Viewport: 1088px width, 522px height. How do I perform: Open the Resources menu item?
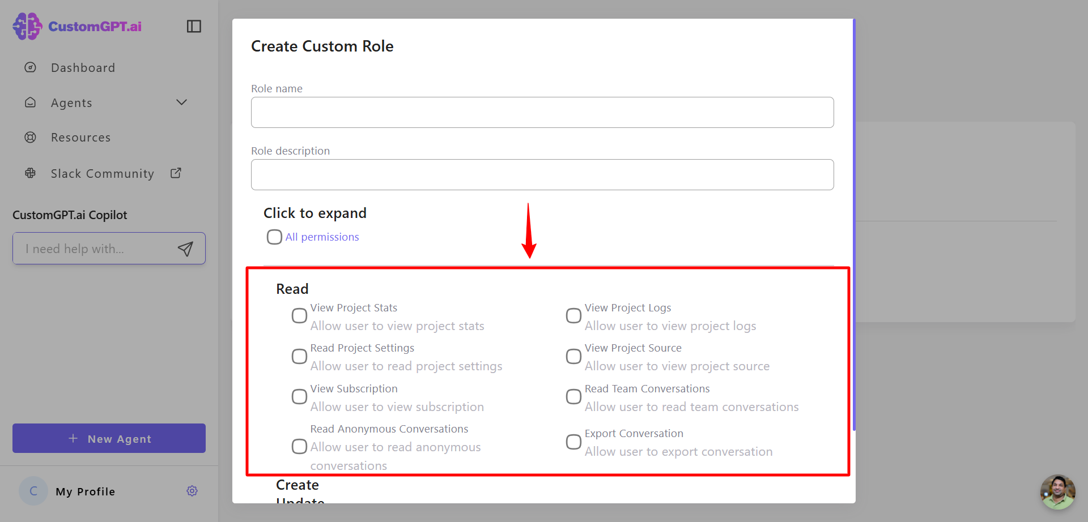80,138
